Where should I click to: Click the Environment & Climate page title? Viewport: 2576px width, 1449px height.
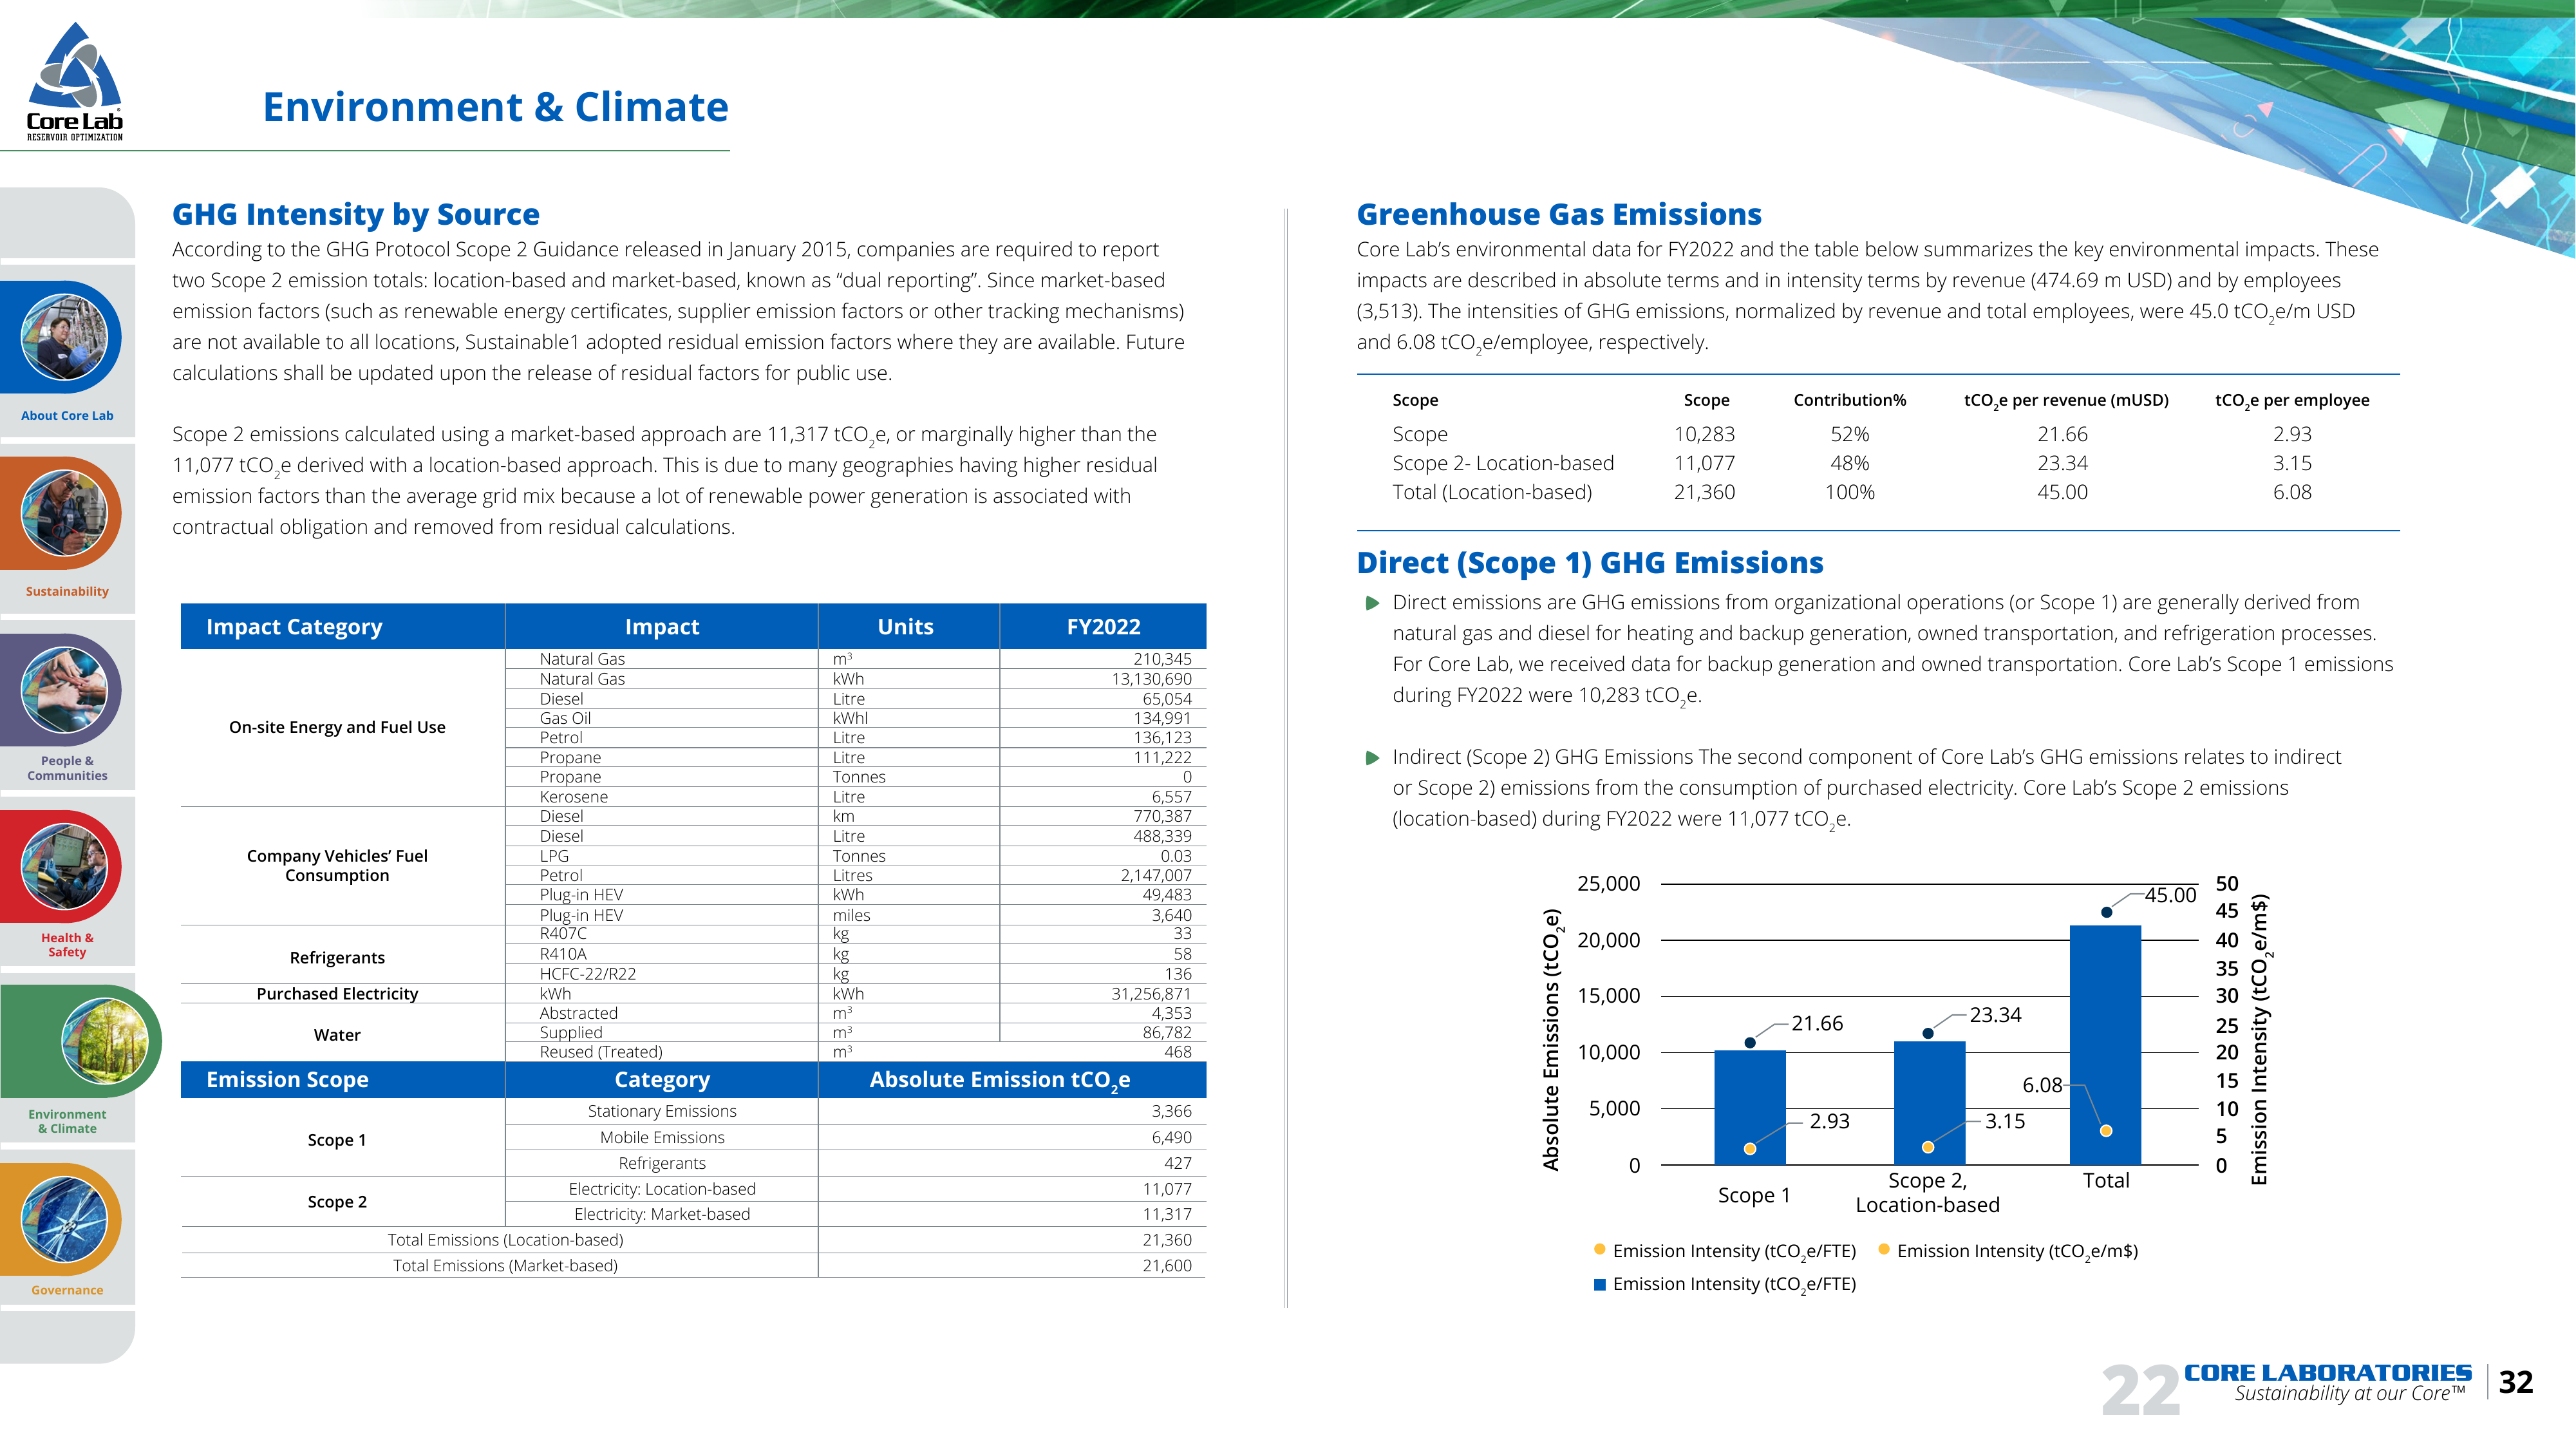click(495, 107)
